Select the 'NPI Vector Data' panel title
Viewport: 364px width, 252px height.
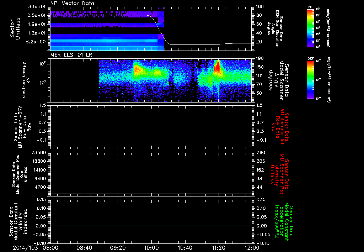coord(72,3)
